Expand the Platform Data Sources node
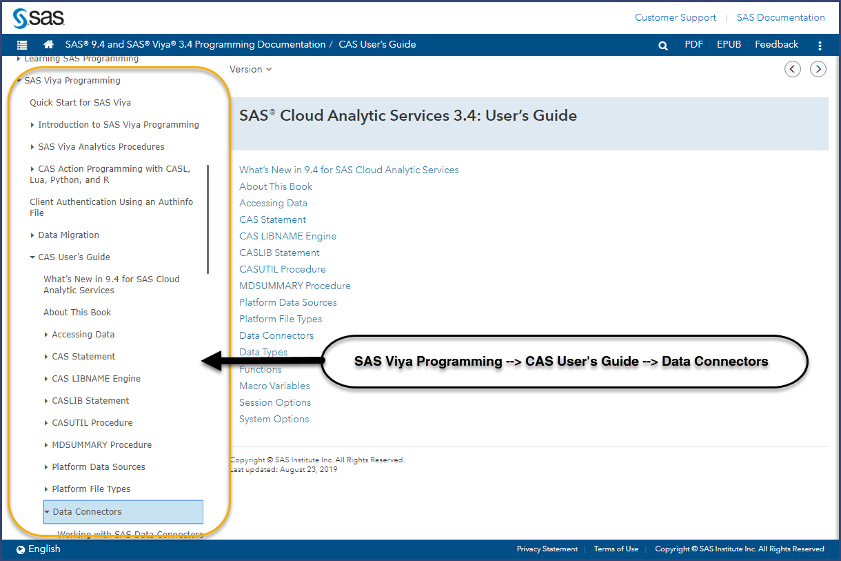 click(x=46, y=467)
